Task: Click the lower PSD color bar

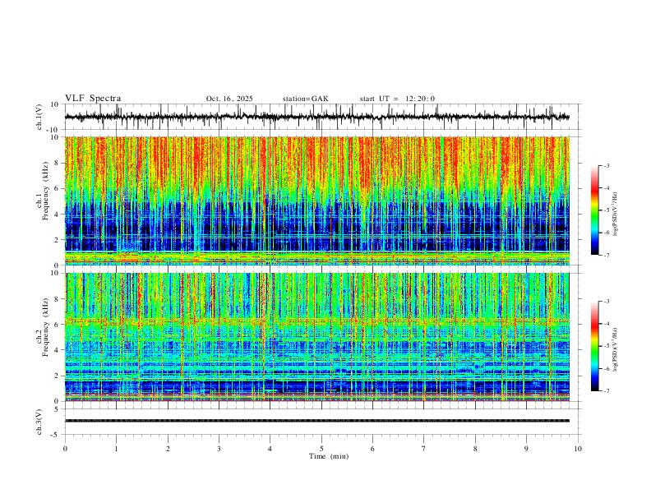Action: [594, 346]
